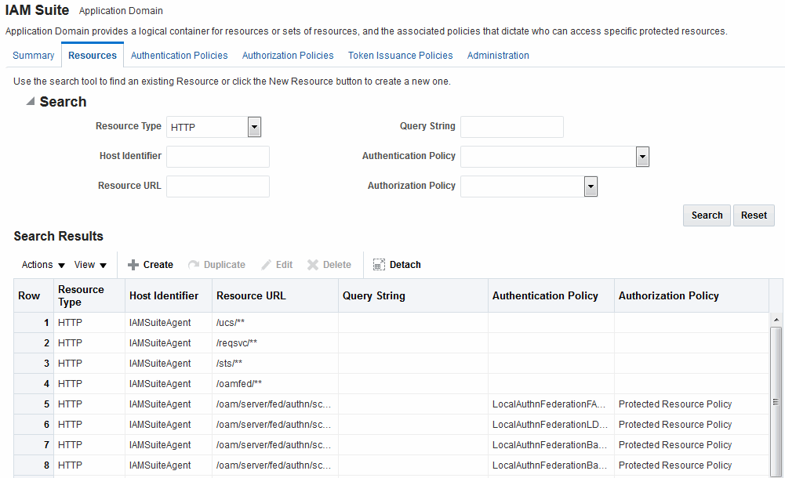Open the View menu
This screenshot has height=478, width=785.
tap(90, 265)
